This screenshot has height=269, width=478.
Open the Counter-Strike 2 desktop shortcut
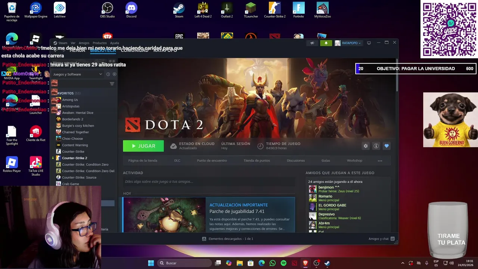click(275, 10)
